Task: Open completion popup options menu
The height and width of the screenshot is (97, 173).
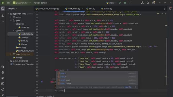Action: click(136, 87)
